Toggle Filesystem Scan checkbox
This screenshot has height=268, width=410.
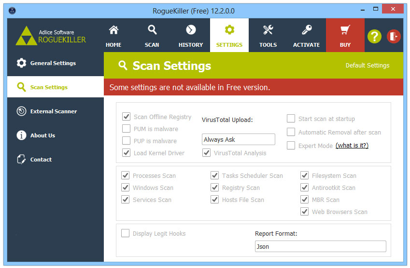pos(304,175)
